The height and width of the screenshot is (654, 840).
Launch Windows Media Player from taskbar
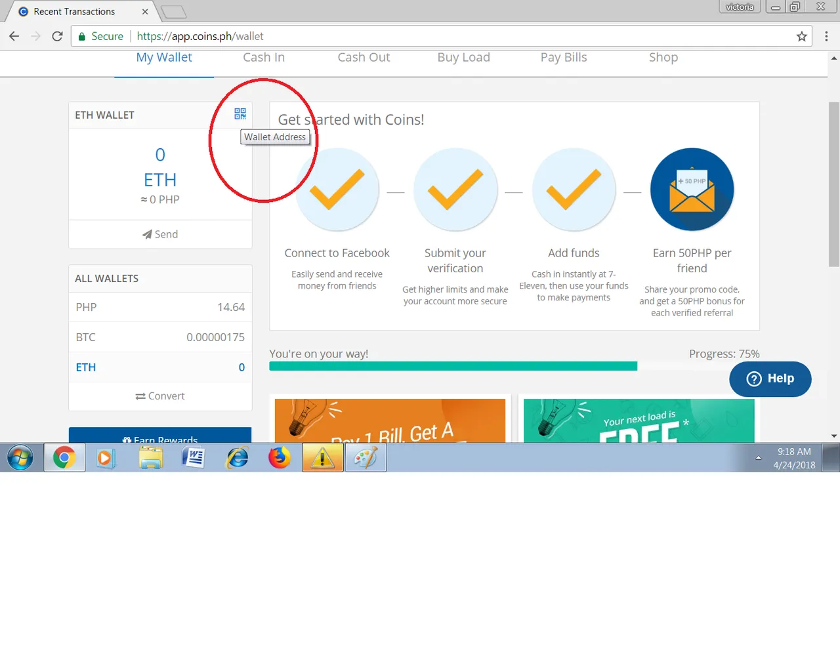click(106, 457)
